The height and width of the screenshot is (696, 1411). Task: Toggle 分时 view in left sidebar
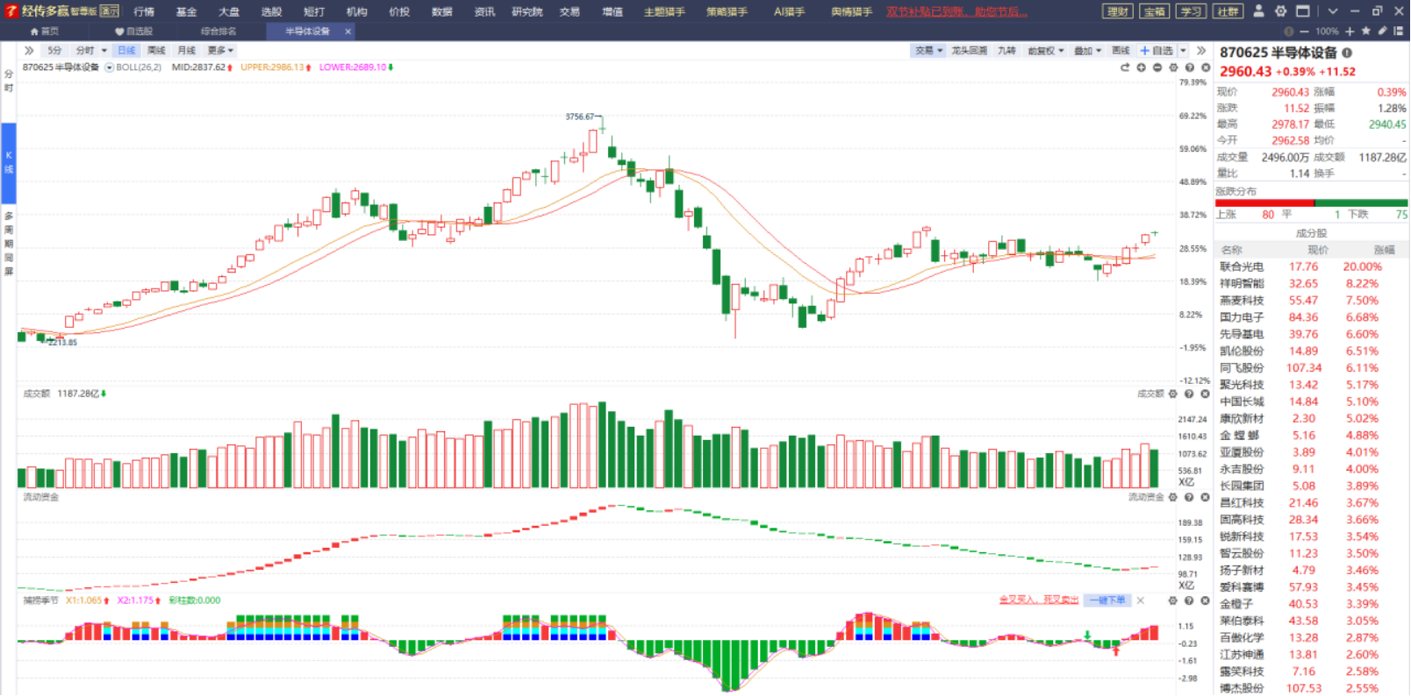[x=9, y=81]
